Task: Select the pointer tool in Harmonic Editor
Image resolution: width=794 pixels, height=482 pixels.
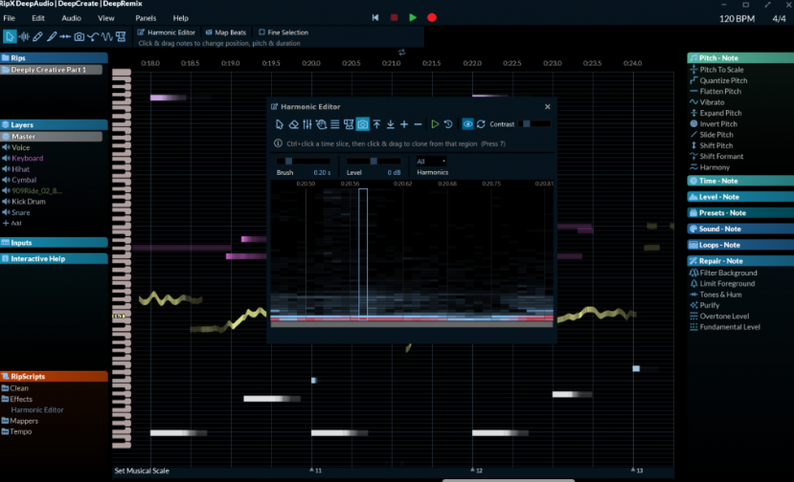Action: (280, 124)
